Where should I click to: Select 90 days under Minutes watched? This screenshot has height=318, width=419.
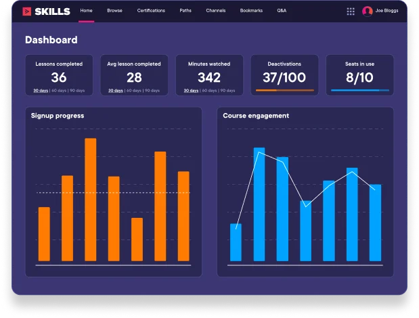point(229,91)
